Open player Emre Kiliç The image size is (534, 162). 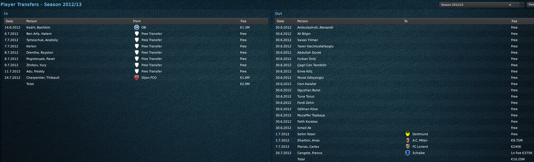(x=305, y=71)
